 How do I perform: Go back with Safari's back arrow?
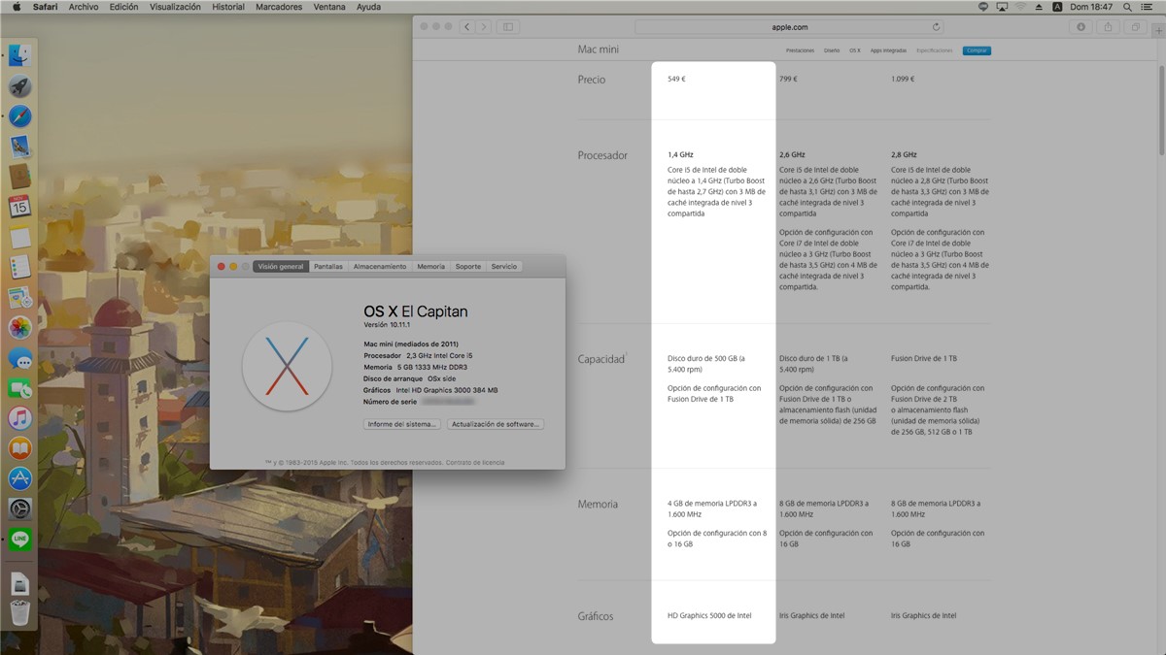(x=467, y=27)
